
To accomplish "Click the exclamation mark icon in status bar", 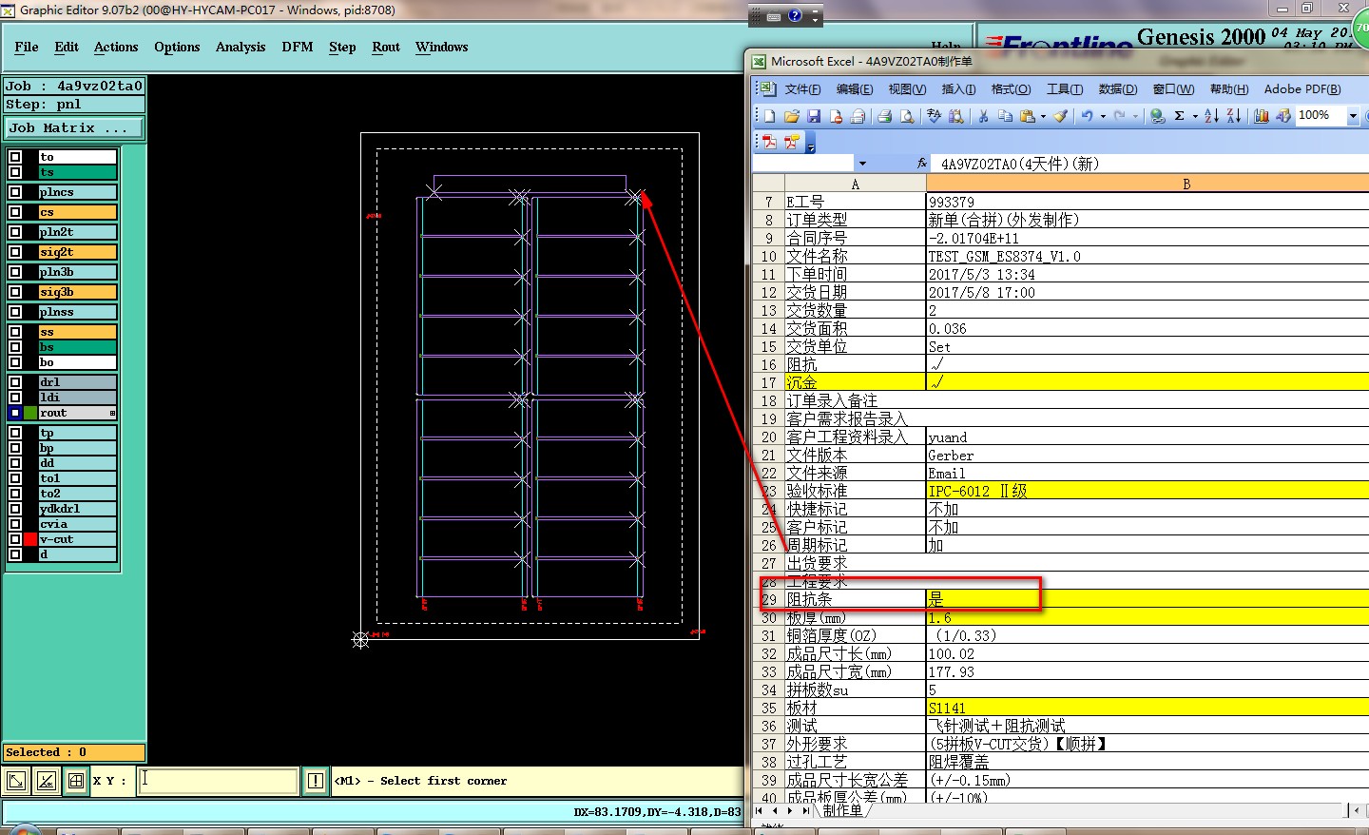I will (316, 781).
